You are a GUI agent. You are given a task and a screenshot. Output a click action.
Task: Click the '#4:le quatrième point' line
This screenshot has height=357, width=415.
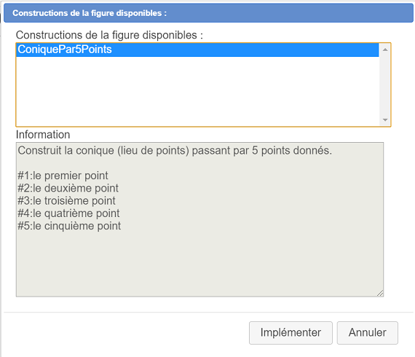point(68,213)
